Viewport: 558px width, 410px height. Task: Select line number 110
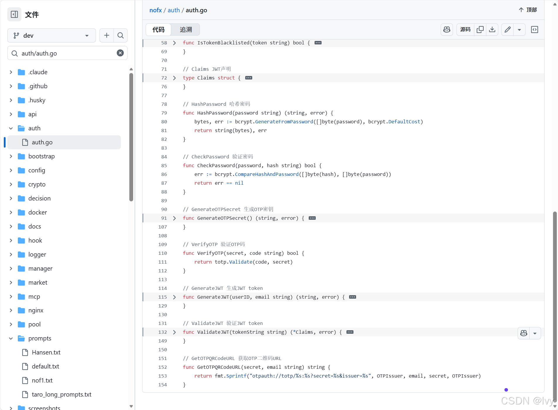point(163,253)
